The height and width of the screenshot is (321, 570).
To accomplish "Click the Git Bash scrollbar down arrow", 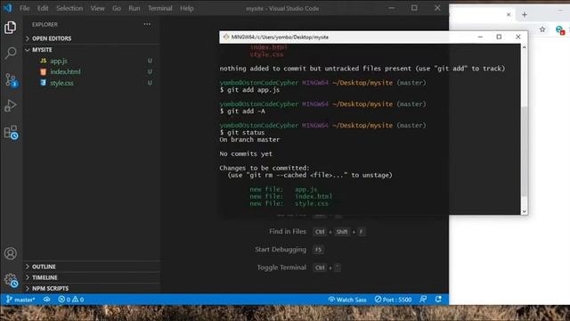I will pos(525,211).
